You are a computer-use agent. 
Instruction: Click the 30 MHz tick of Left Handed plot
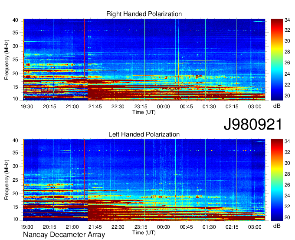coord(15,166)
